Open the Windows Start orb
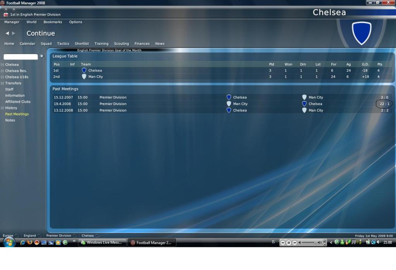This screenshot has height=270, width=396. click(9, 243)
